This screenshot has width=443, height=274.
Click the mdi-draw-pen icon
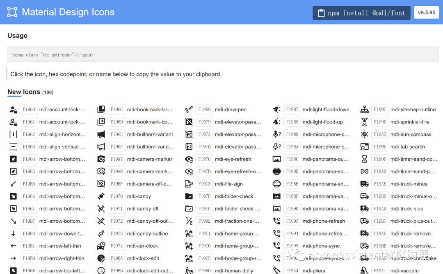tap(189, 110)
